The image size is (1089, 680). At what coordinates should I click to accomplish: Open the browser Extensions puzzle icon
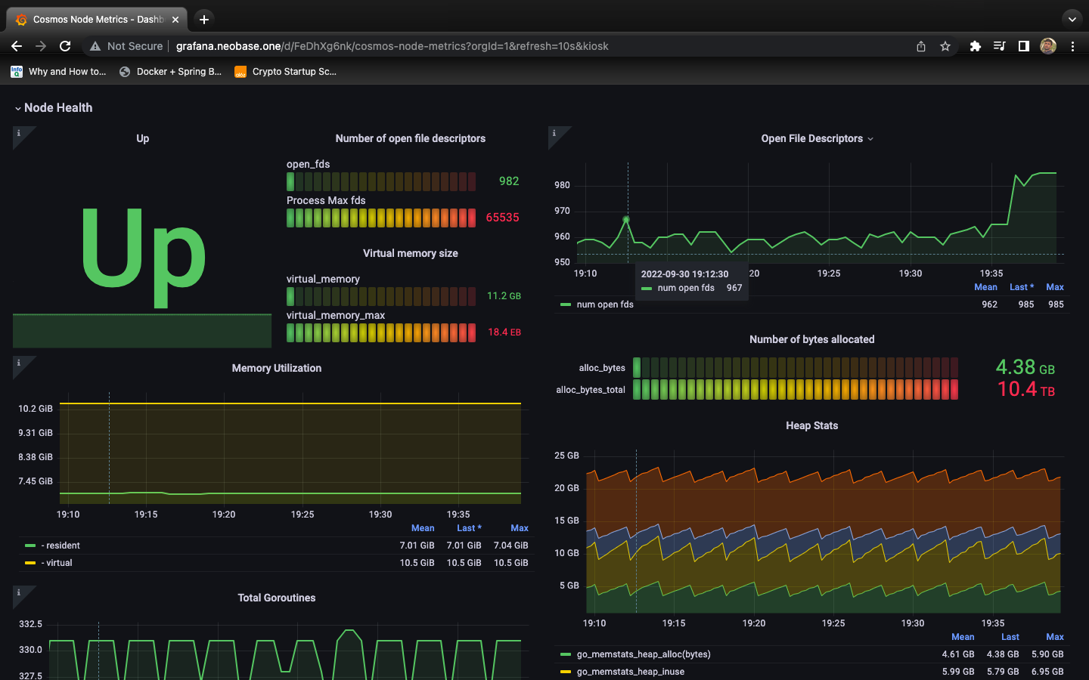(x=976, y=46)
